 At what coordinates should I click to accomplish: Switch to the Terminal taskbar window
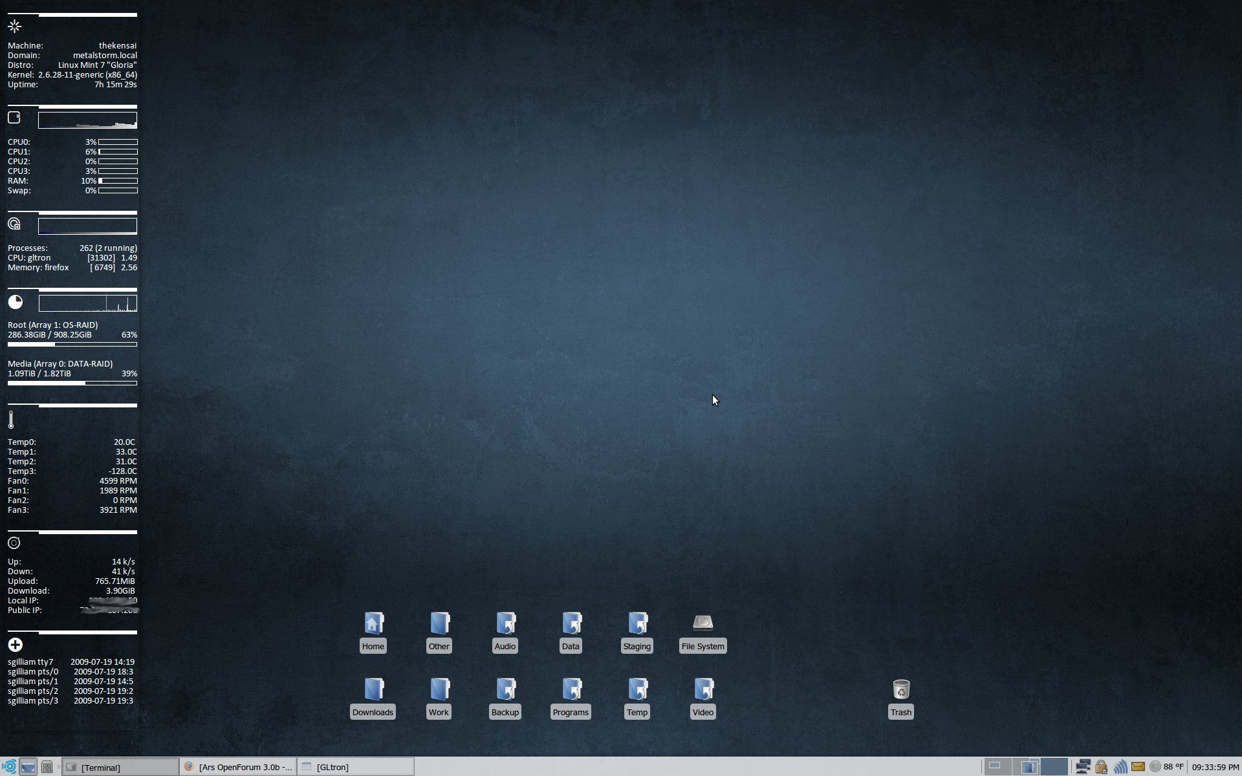pyautogui.click(x=120, y=767)
